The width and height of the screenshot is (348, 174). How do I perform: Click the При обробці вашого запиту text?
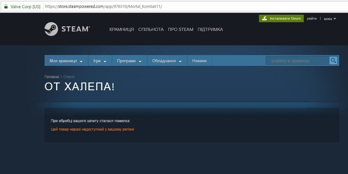91,121
